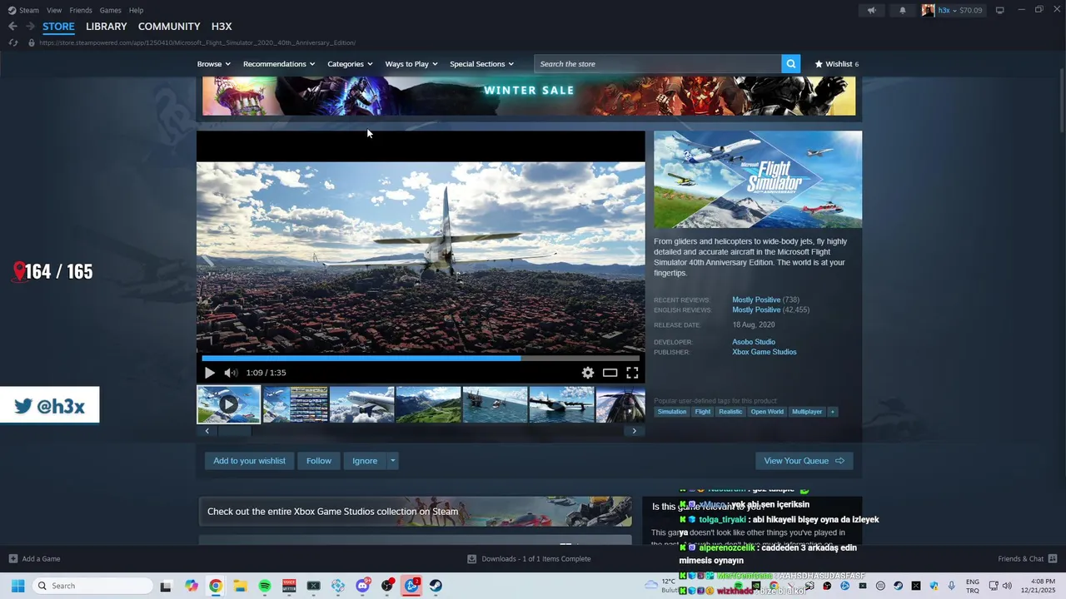This screenshot has height=599, width=1066.
Task: Focus the Search the store field
Action: pyautogui.click(x=658, y=64)
